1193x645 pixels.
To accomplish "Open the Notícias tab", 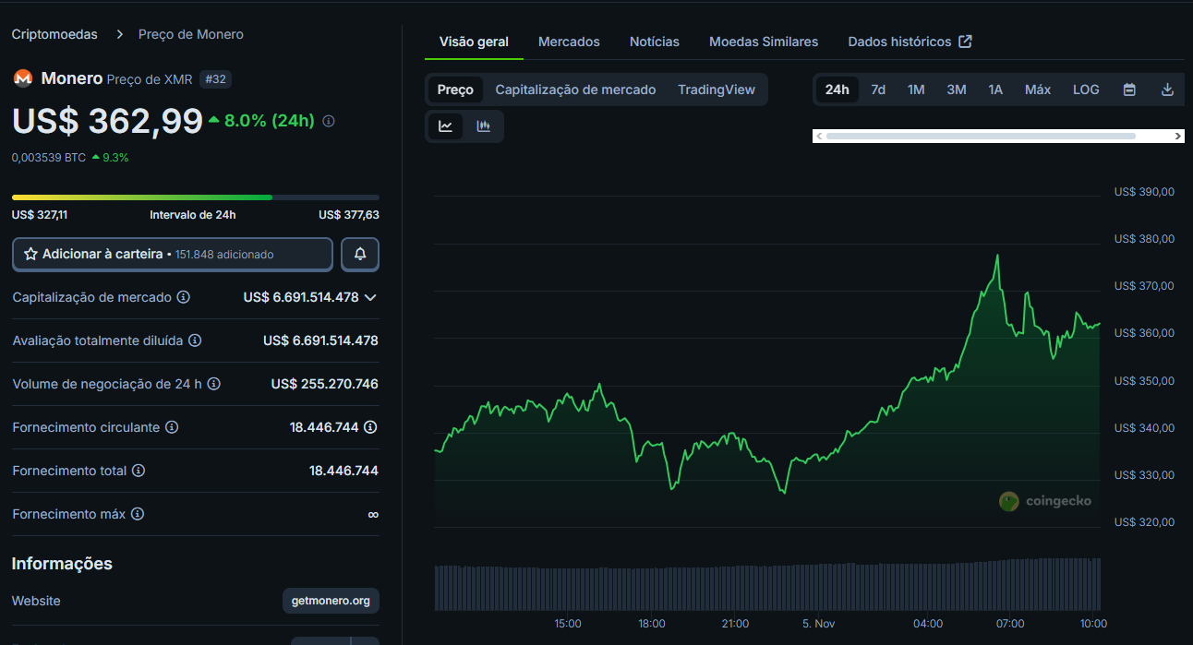I will pyautogui.click(x=654, y=42).
